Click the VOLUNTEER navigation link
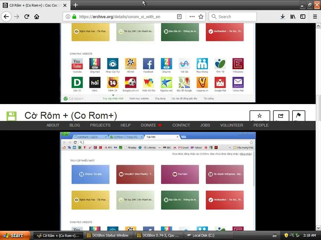 [x=232, y=125]
